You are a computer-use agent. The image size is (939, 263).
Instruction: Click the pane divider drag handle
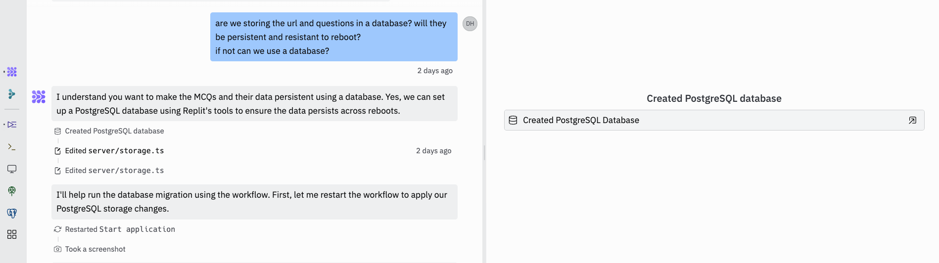[484, 152]
